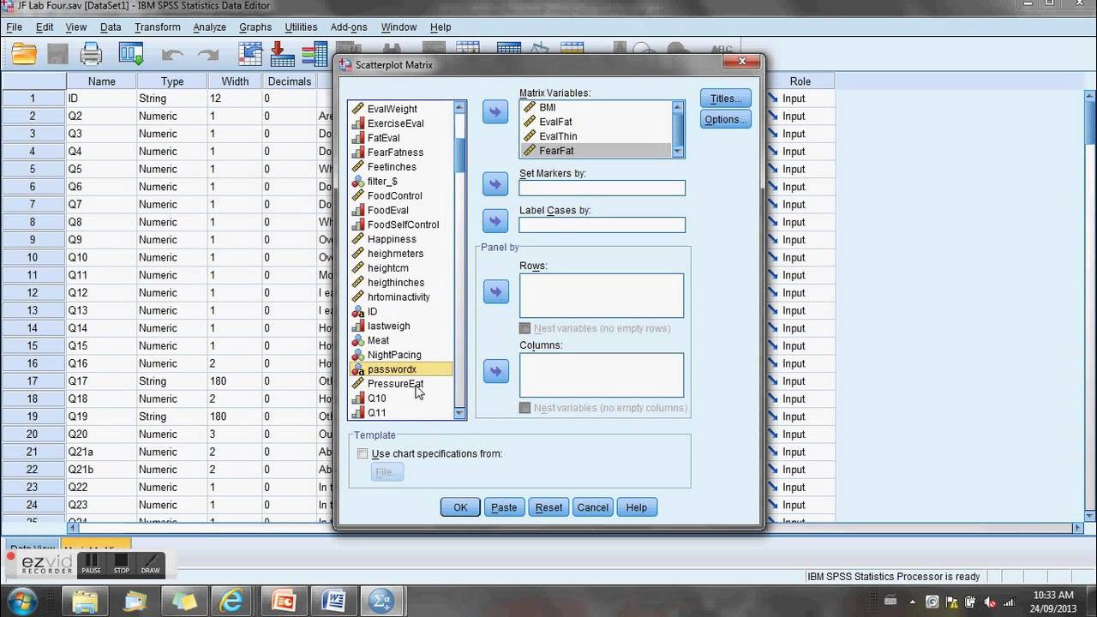Click the Panel by Rows box
The width and height of the screenshot is (1097, 617).
pos(602,296)
